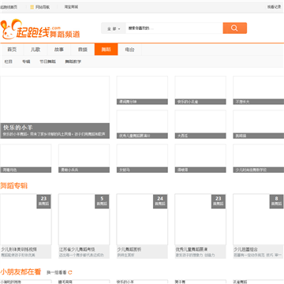This screenshot has height=284, width=284.
Task: Open the 快乐的小孔雀 video thumbnail
Action: tap(200, 90)
